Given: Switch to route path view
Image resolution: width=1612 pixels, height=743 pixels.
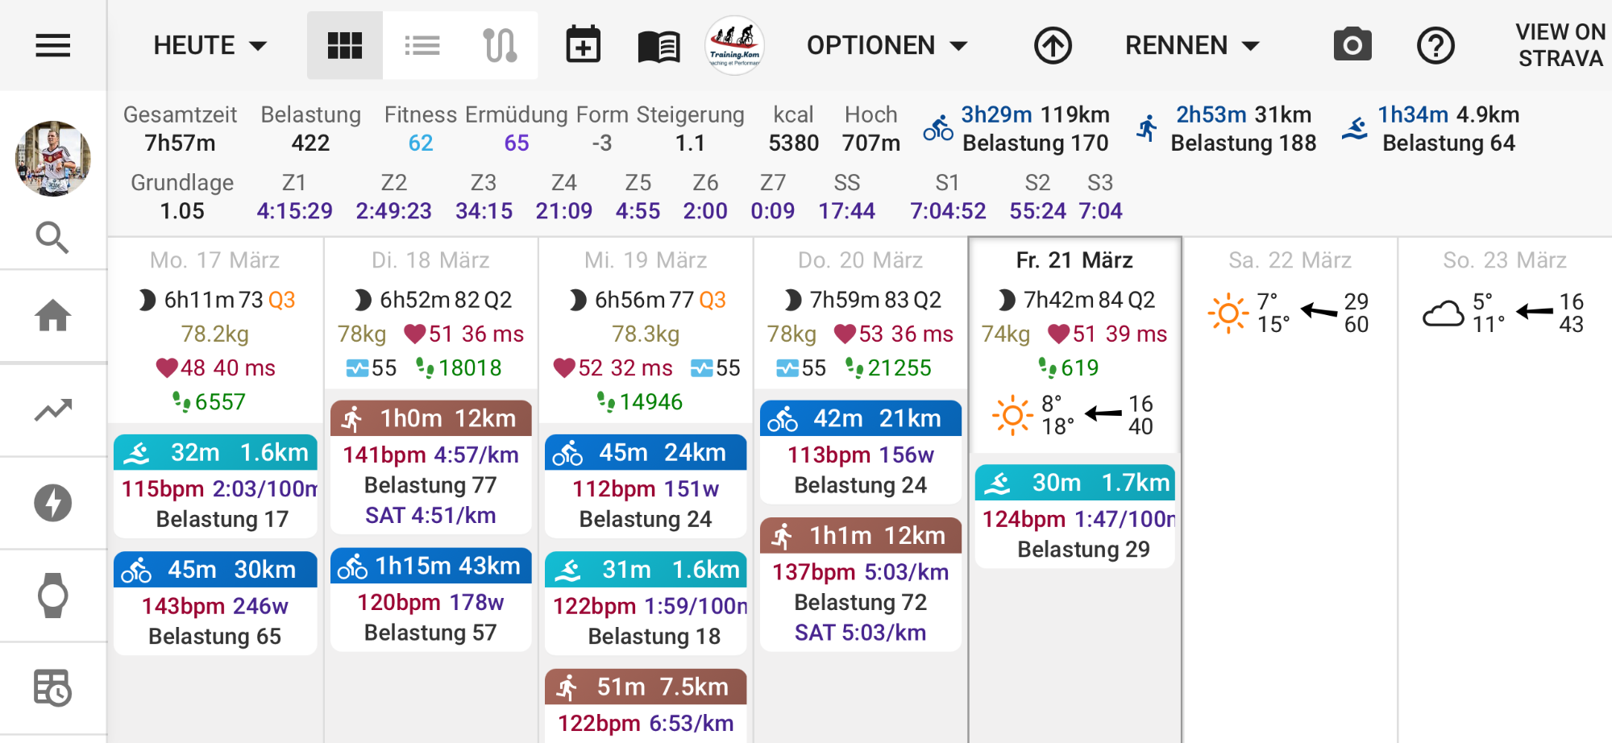Looking at the screenshot, I should click(500, 46).
